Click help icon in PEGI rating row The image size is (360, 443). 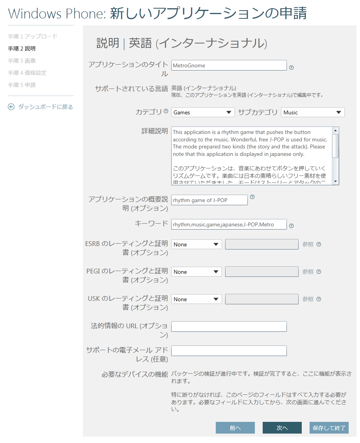click(319, 271)
